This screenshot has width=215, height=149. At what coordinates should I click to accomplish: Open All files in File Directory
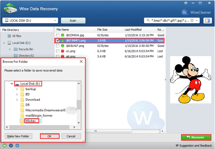coord(17,36)
